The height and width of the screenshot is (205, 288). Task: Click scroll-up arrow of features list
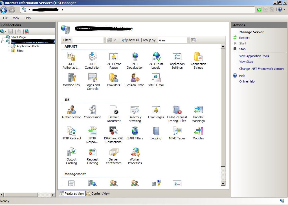click(223, 46)
